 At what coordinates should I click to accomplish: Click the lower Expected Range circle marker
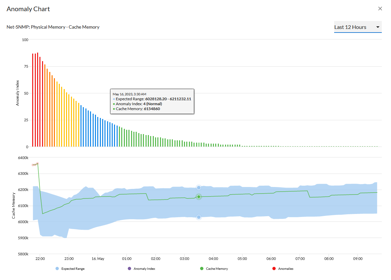(198, 217)
